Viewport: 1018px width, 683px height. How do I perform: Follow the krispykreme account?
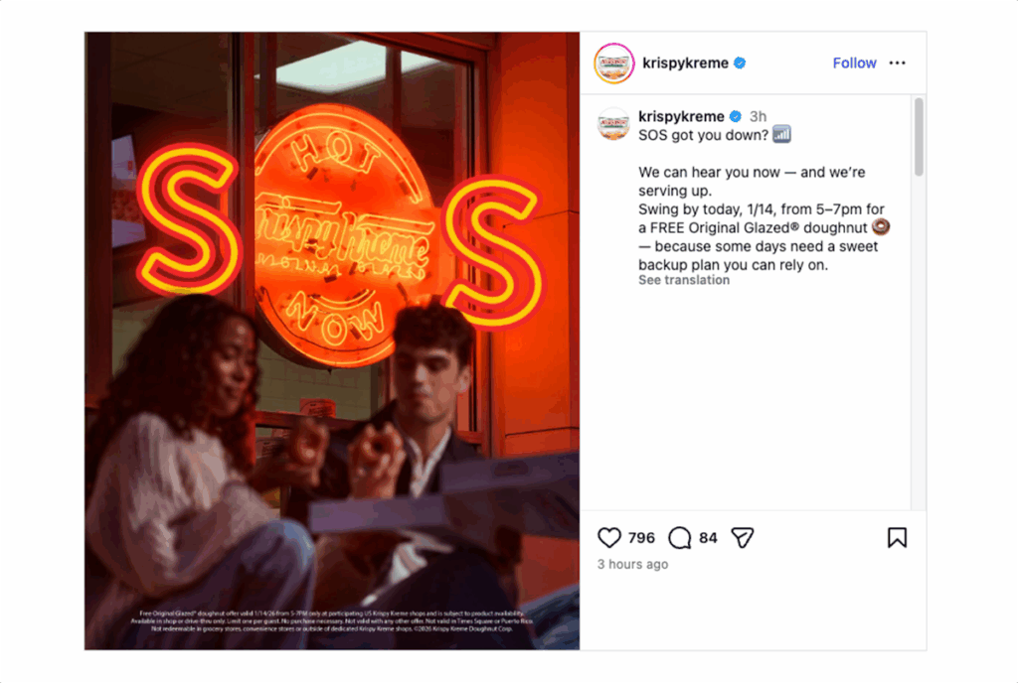tap(854, 63)
